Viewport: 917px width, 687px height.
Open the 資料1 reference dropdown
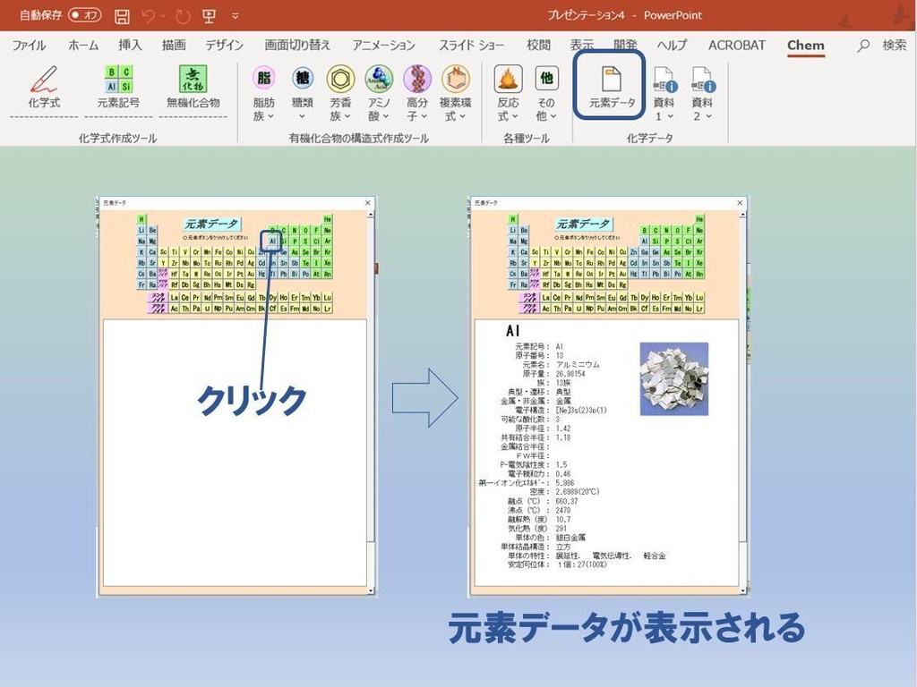pos(664,93)
